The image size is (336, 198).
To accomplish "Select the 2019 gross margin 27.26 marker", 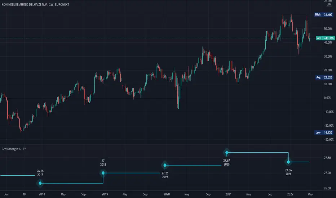I will [165, 165].
